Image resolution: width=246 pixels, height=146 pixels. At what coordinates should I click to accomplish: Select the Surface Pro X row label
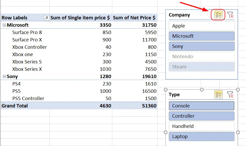tap(27, 40)
